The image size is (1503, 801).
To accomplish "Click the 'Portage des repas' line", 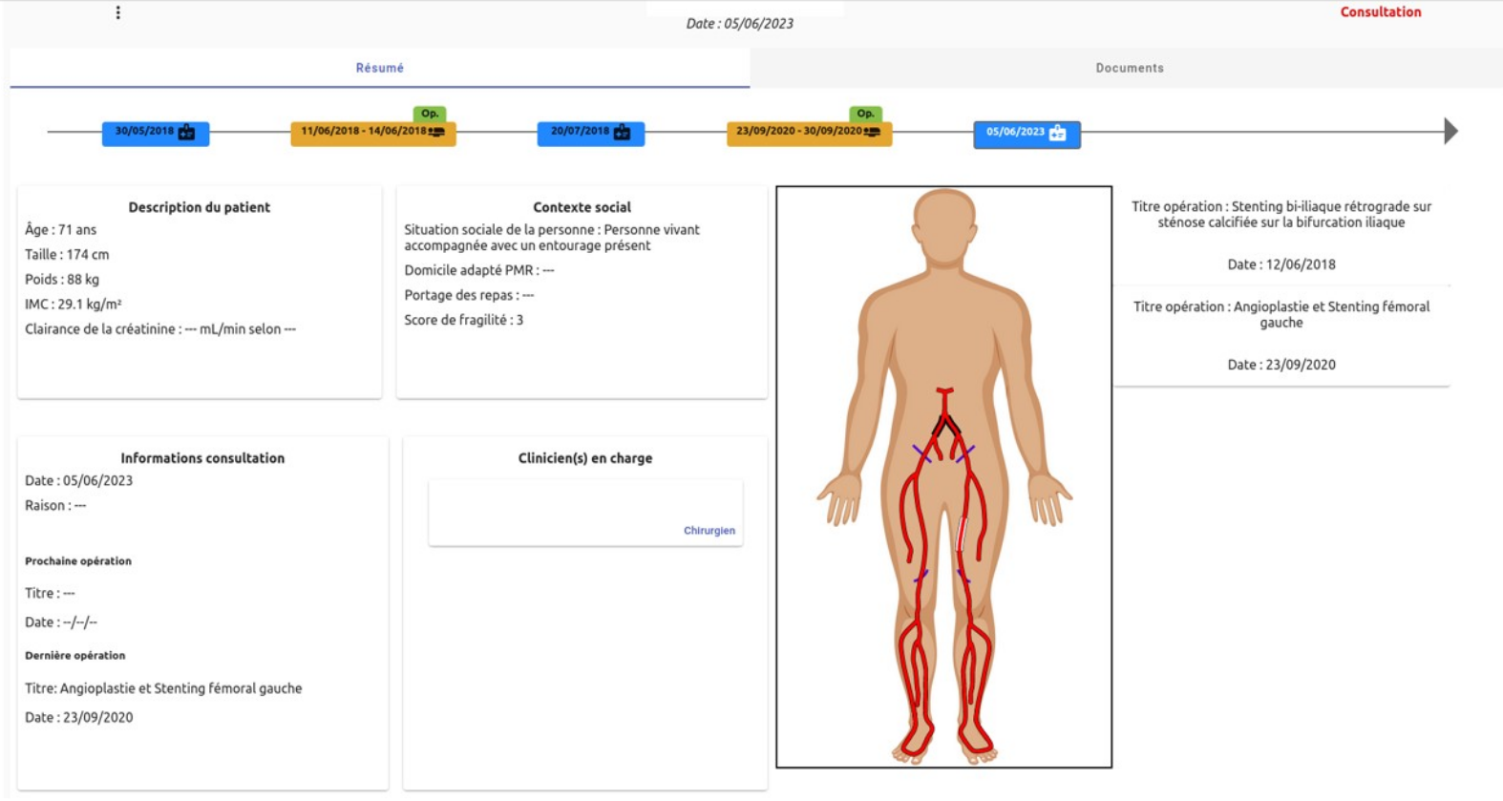I will [469, 295].
